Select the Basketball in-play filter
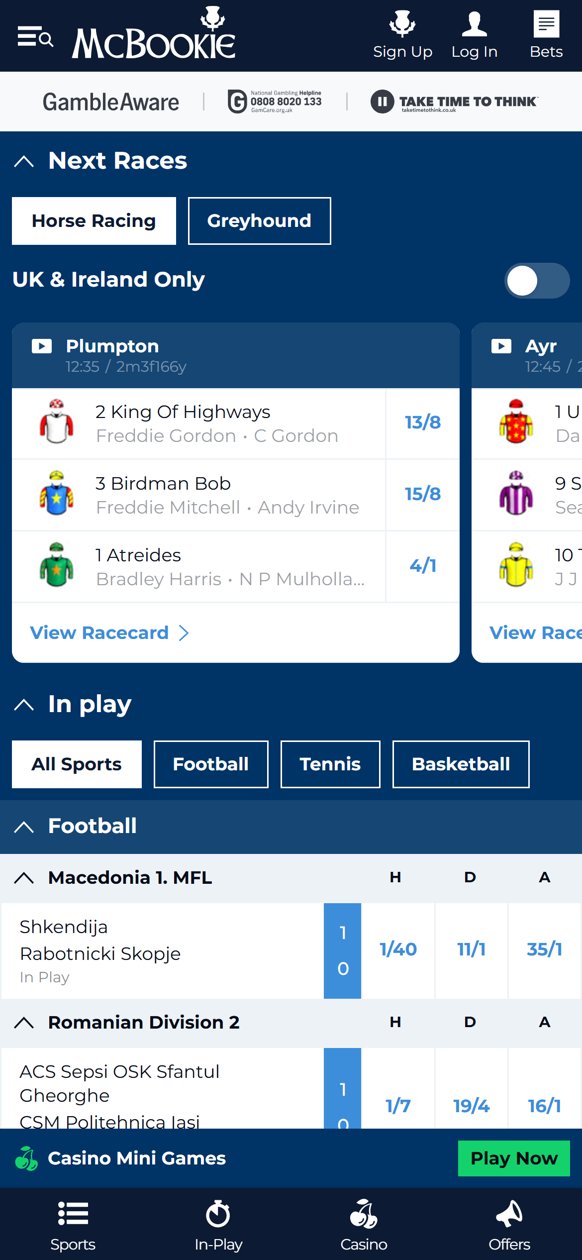Viewport: 582px width, 1260px height. tap(461, 764)
